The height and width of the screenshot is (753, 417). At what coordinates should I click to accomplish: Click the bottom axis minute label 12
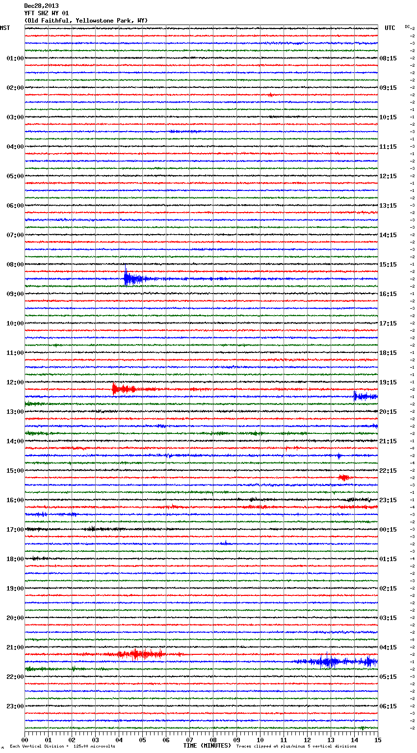[308, 740]
